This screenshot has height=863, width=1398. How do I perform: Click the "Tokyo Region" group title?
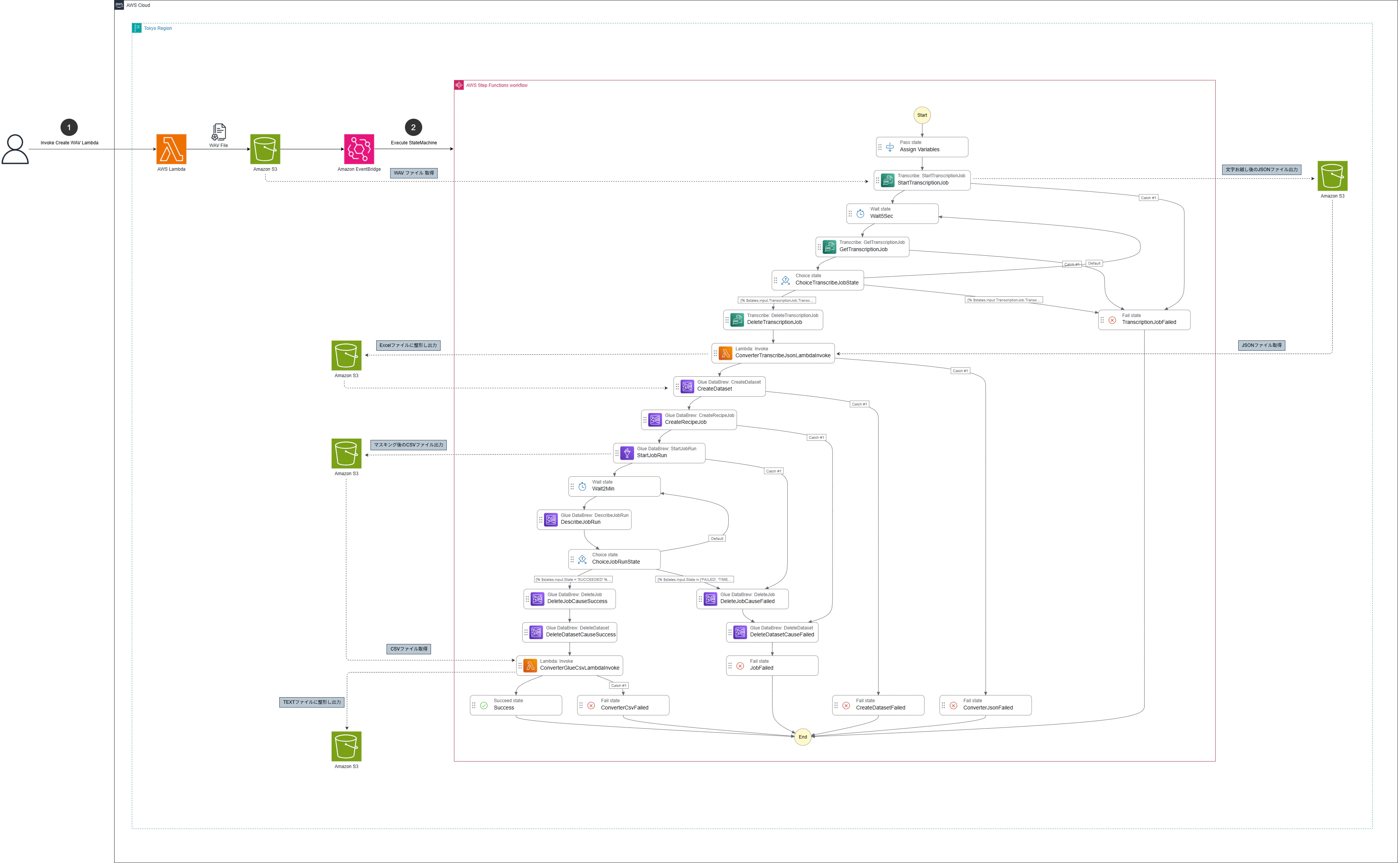(157, 28)
